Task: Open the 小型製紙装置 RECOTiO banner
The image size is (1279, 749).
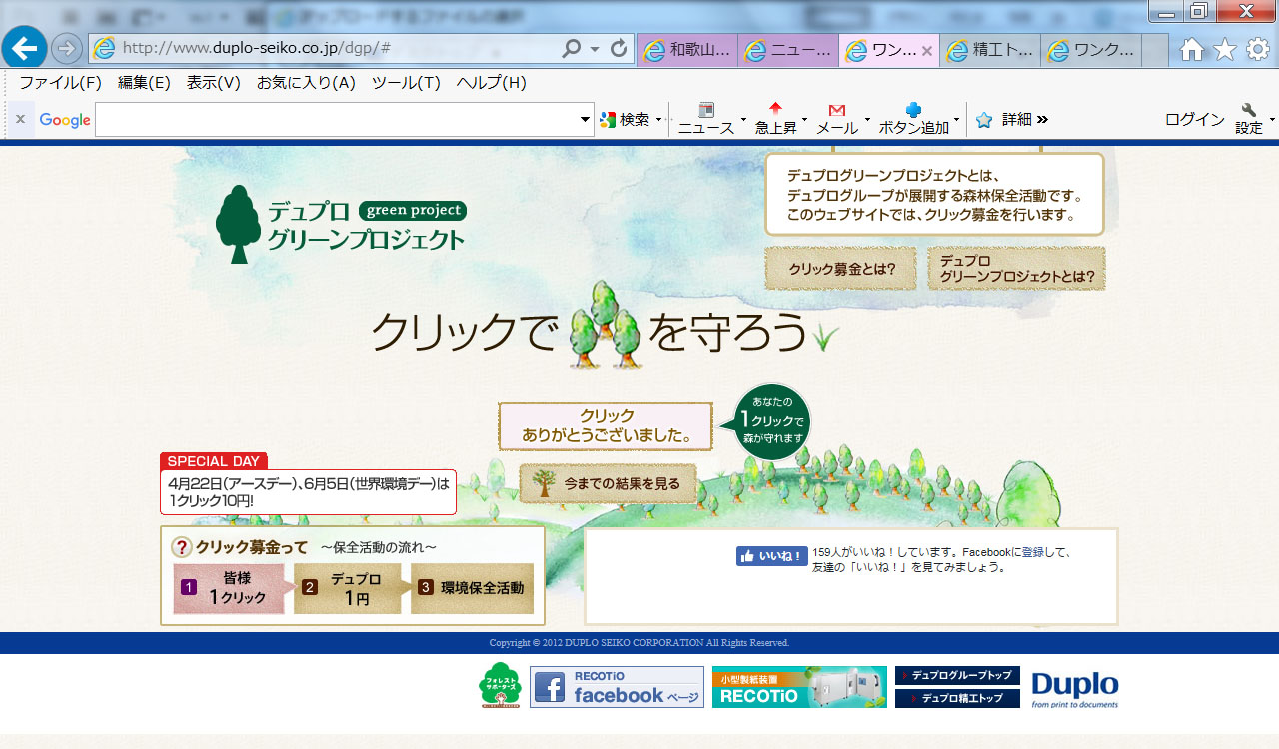Action: click(x=799, y=687)
